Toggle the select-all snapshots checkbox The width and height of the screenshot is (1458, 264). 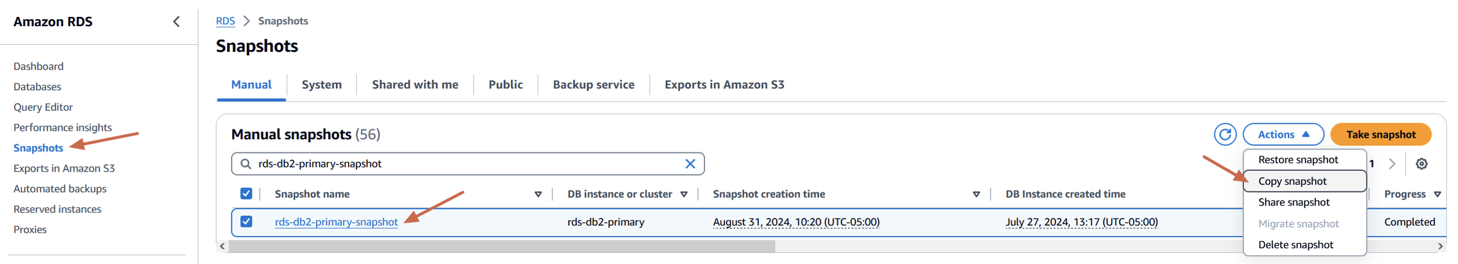coord(246,194)
